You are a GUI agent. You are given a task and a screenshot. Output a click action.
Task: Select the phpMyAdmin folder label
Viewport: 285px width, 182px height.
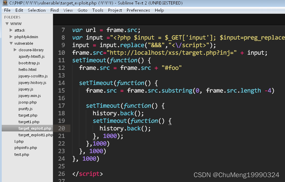point(26,37)
